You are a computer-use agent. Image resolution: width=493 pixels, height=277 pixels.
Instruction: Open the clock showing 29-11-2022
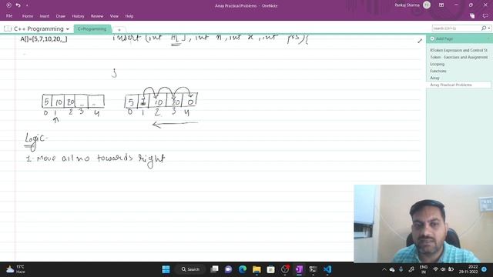468,269
